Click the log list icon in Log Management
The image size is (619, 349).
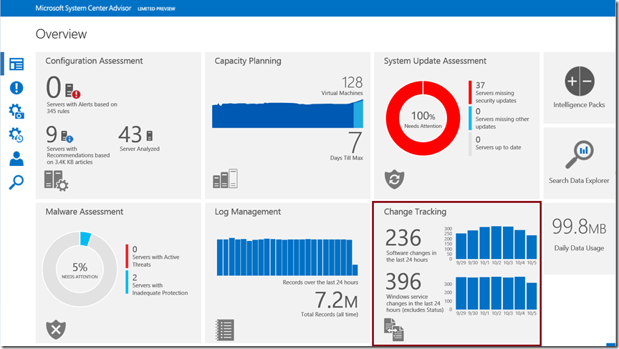[225, 329]
